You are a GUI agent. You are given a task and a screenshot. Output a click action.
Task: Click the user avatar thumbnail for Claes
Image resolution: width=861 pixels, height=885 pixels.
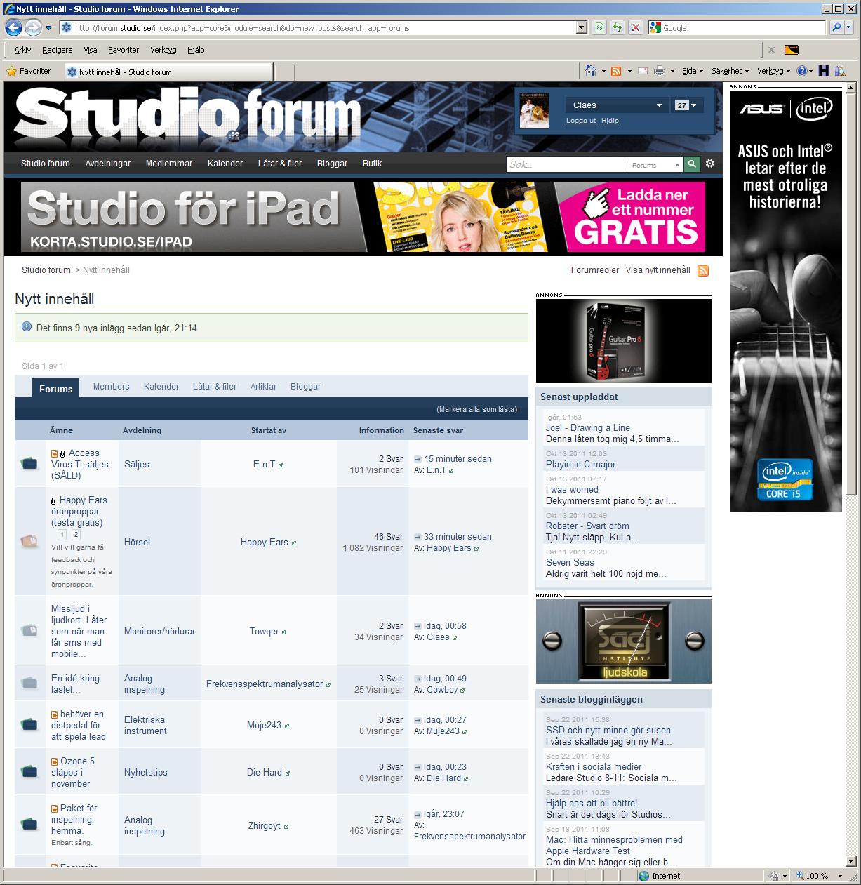click(534, 111)
